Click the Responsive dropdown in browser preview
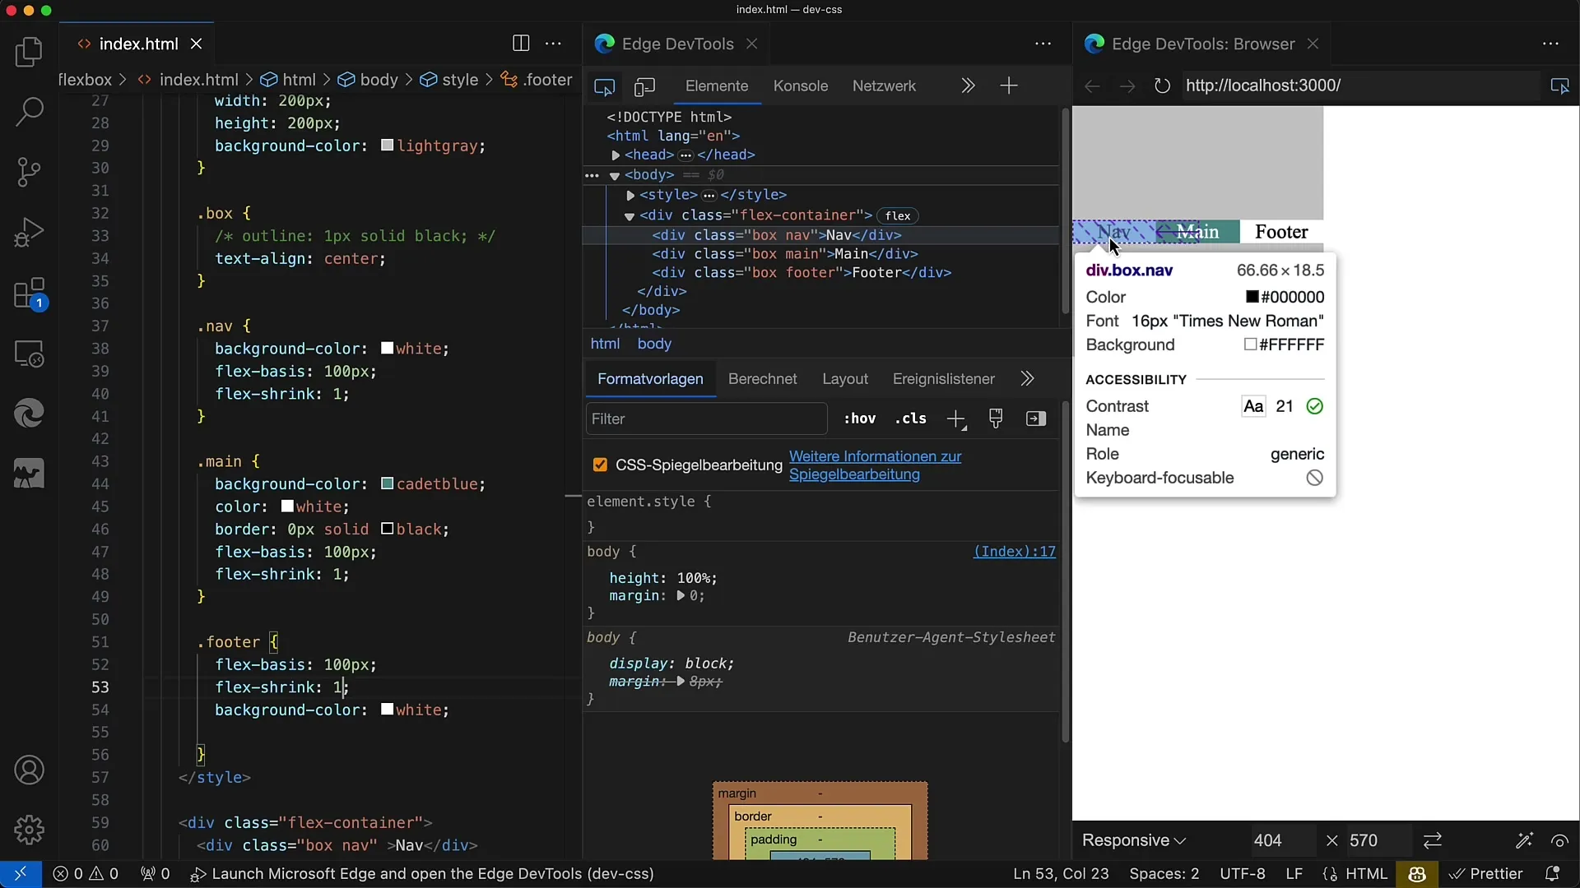The height and width of the screenshot is (888, 1580). point(1134,840)
